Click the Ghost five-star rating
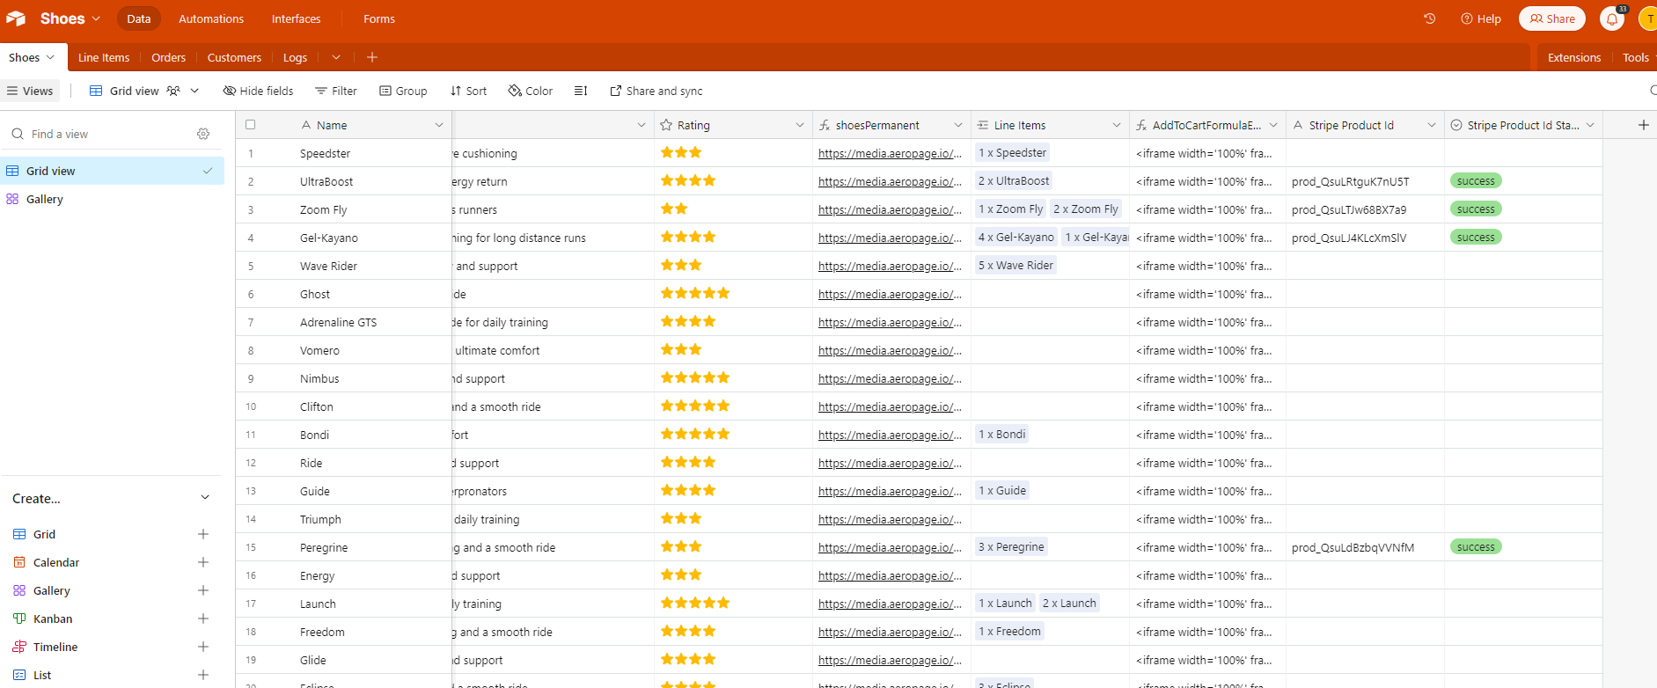The width and height of the screenshot is (1657, 688). pos(695,293)
